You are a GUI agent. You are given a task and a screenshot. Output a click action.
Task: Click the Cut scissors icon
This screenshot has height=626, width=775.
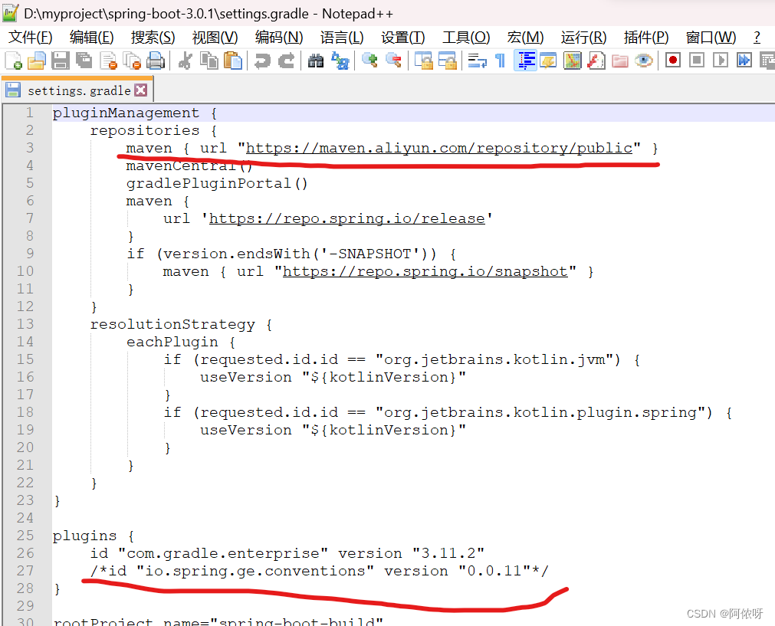[186, 61]
